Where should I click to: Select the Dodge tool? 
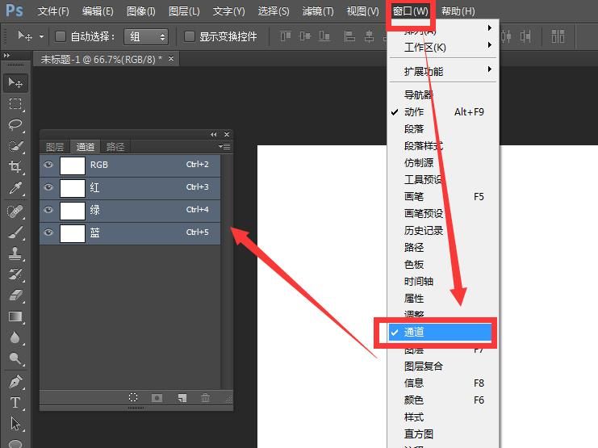pyautogui.click(x=15, y=358)
